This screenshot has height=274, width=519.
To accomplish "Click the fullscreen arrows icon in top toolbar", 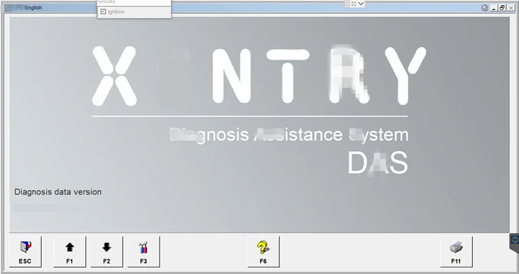I will [x=354, y=4].
